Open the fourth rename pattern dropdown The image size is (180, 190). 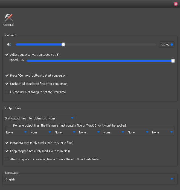click(90, 132)
